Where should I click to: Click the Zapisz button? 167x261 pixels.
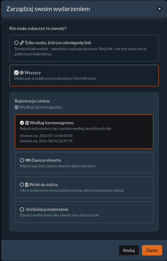pyautogui.click(x=152, y=250)
